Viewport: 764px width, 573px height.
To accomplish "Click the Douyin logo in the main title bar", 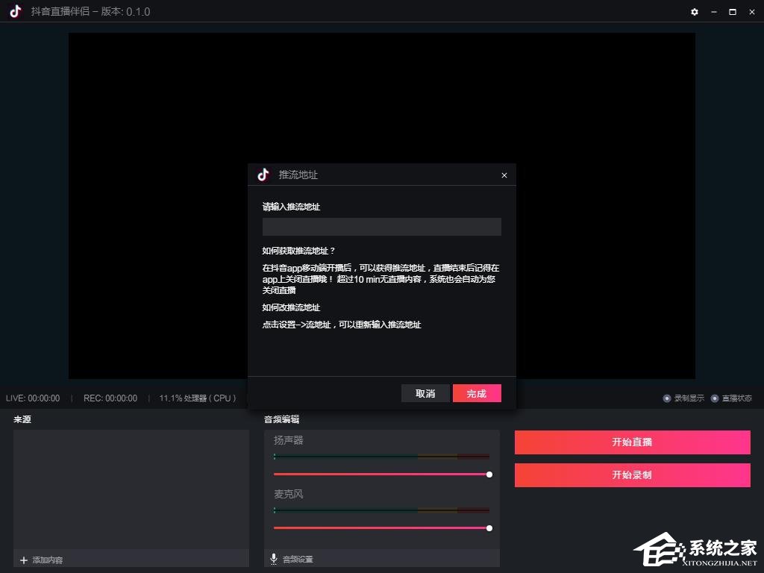I will pos(16,12).
